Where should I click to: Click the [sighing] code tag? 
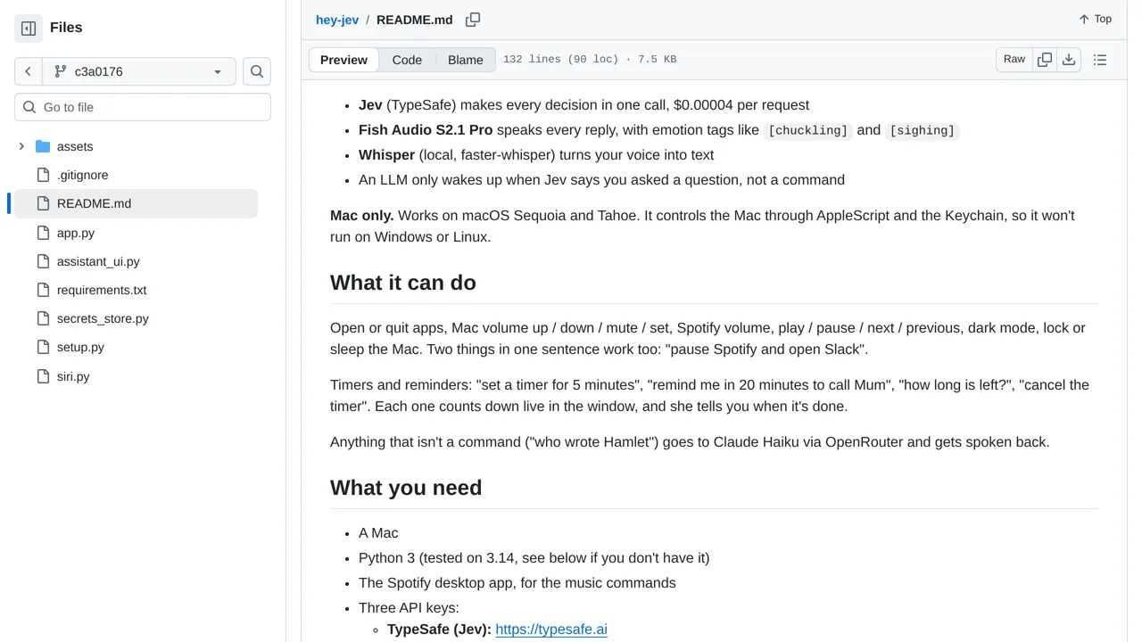point(923,130)
